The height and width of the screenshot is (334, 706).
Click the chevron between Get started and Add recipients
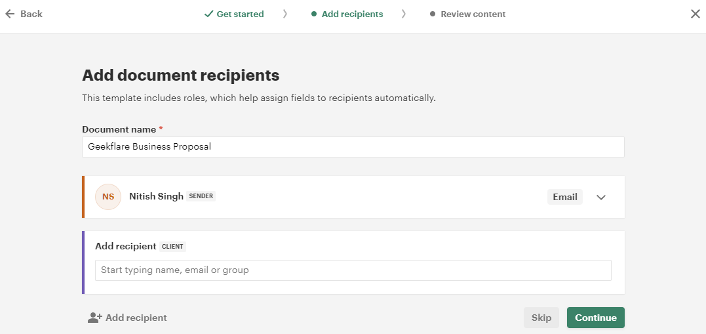tap(284, 14)
